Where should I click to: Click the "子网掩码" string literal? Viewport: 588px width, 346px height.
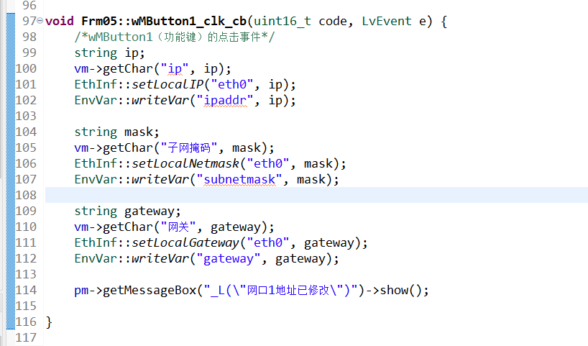[x=189, y=148]
